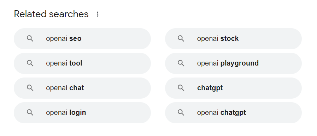Screen dimensions: 317x136
Task: Click the magnifier icon beside openai seo
Action: 30,38
